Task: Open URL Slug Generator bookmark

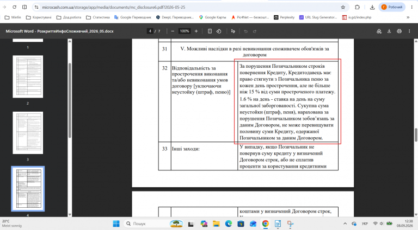Action: tap(318, 17)
